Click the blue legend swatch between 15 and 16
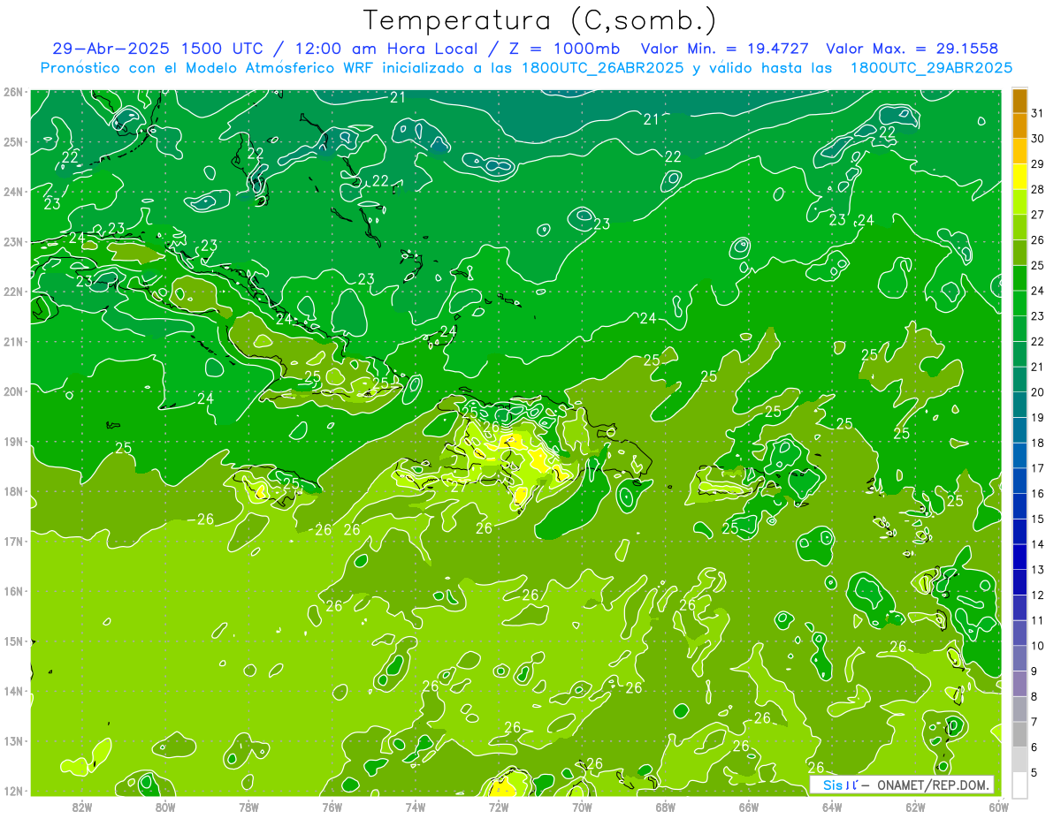This screenshot has height=819, width=1061. tap(1019, 507)
